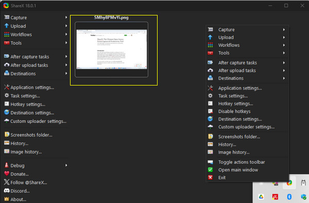Click the Workflows grid icon in left sidebar
The height and width of the screenshot is (203, 309).
point(7,35)
